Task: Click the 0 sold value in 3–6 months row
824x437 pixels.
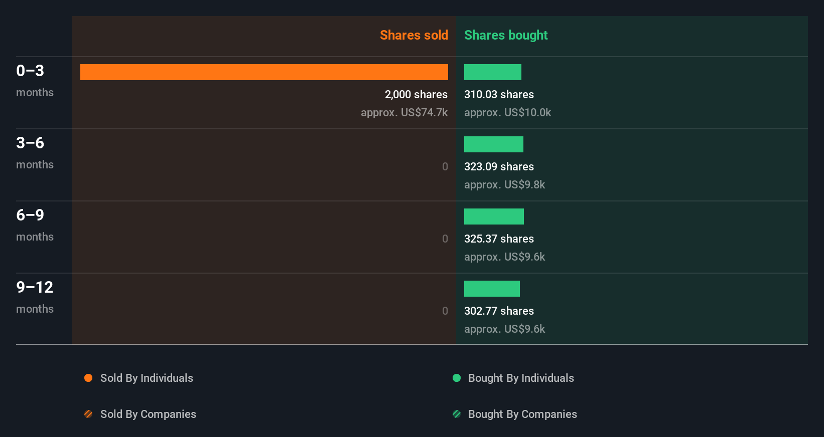Action: (445, 166)
